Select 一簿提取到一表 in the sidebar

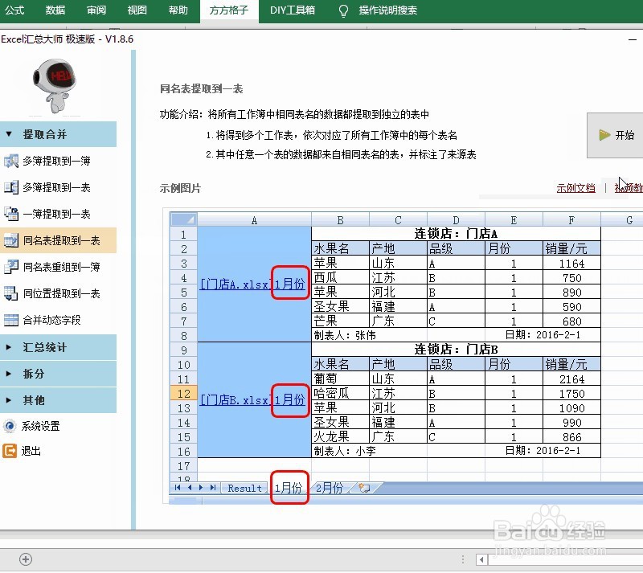[58, 214]
